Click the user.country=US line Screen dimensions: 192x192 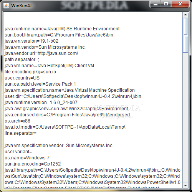pos(22,78)
